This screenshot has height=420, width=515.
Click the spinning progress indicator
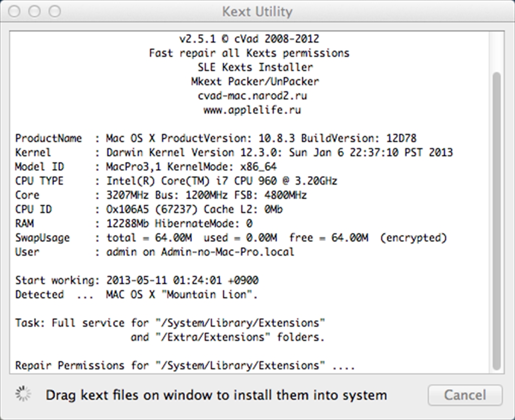23,394
